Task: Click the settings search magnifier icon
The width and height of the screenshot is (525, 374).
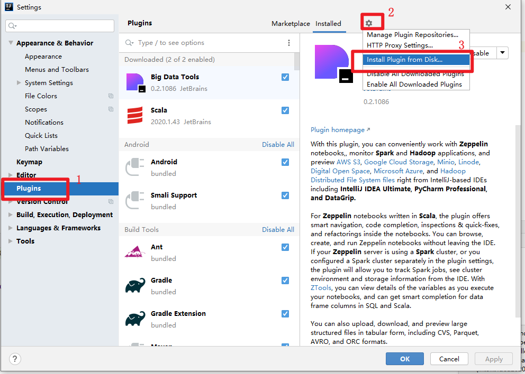Action: tap(12, 26)
